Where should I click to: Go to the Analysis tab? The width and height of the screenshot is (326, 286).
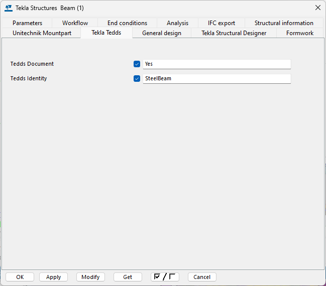pyautogui.click(x=178, y=23)
